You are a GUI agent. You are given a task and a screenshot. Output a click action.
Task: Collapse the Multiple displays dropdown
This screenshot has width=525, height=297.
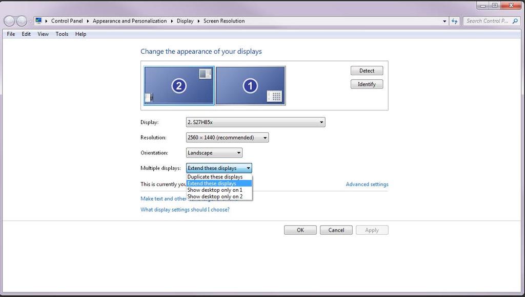pos(219,168)
